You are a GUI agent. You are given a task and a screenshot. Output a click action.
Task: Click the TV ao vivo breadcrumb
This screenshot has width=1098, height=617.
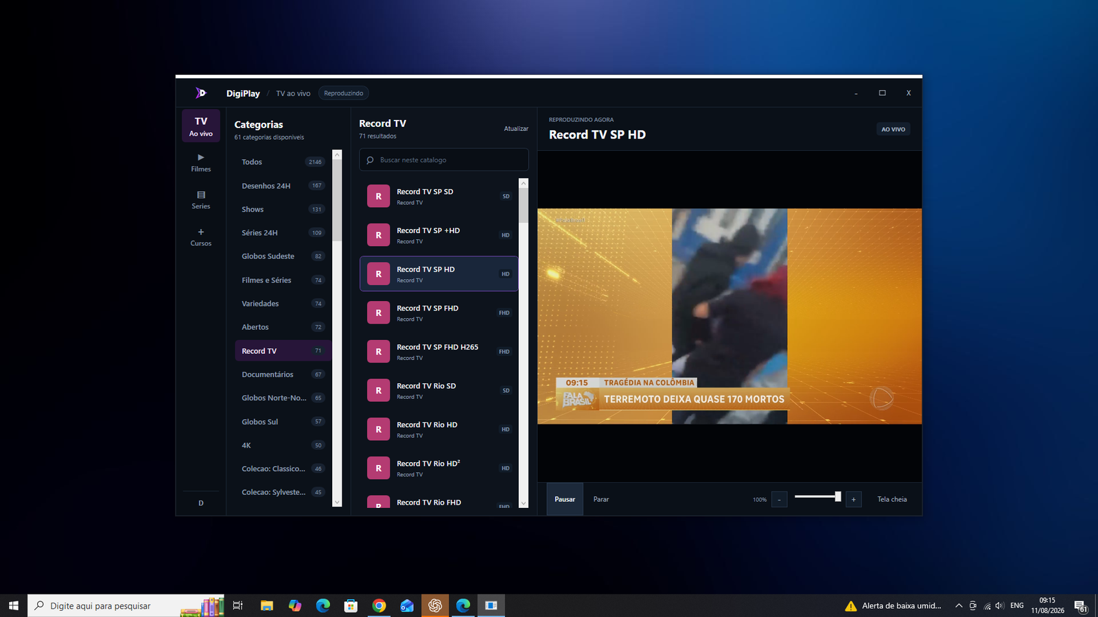point(293,93)
